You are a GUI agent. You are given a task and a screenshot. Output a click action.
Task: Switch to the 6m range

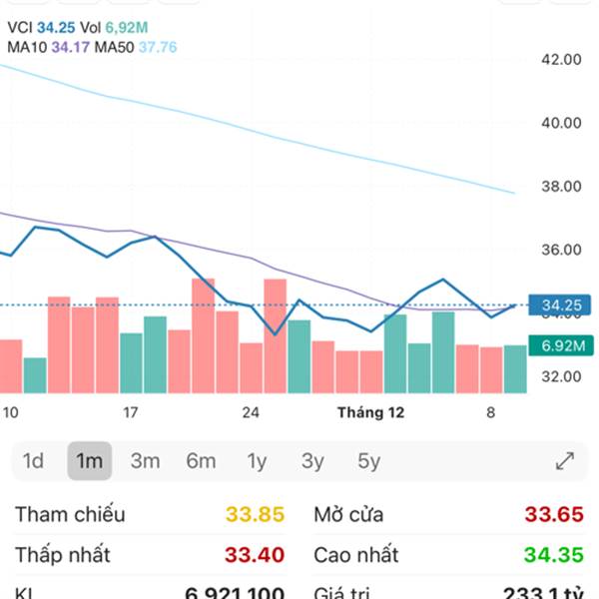[x=201, y=461]
